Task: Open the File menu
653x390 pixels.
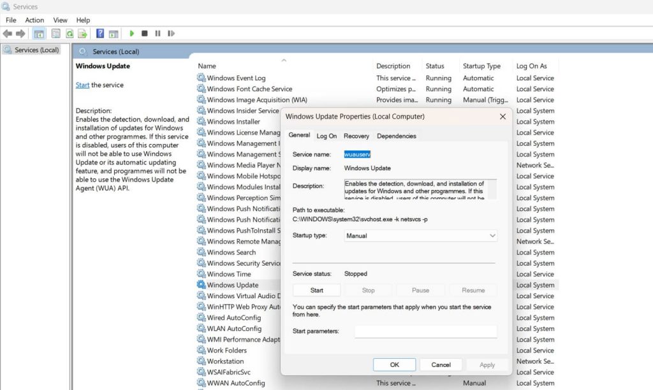Action: 11,20
